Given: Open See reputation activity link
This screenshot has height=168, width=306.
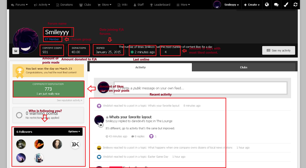Looking at the screenshot, I should tap(69, 100).
